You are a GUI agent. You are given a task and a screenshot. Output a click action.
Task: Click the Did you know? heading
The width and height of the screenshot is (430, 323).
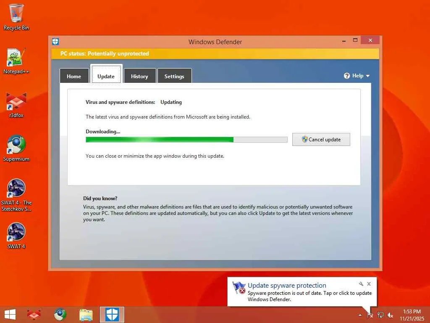[x=100, y=199]
